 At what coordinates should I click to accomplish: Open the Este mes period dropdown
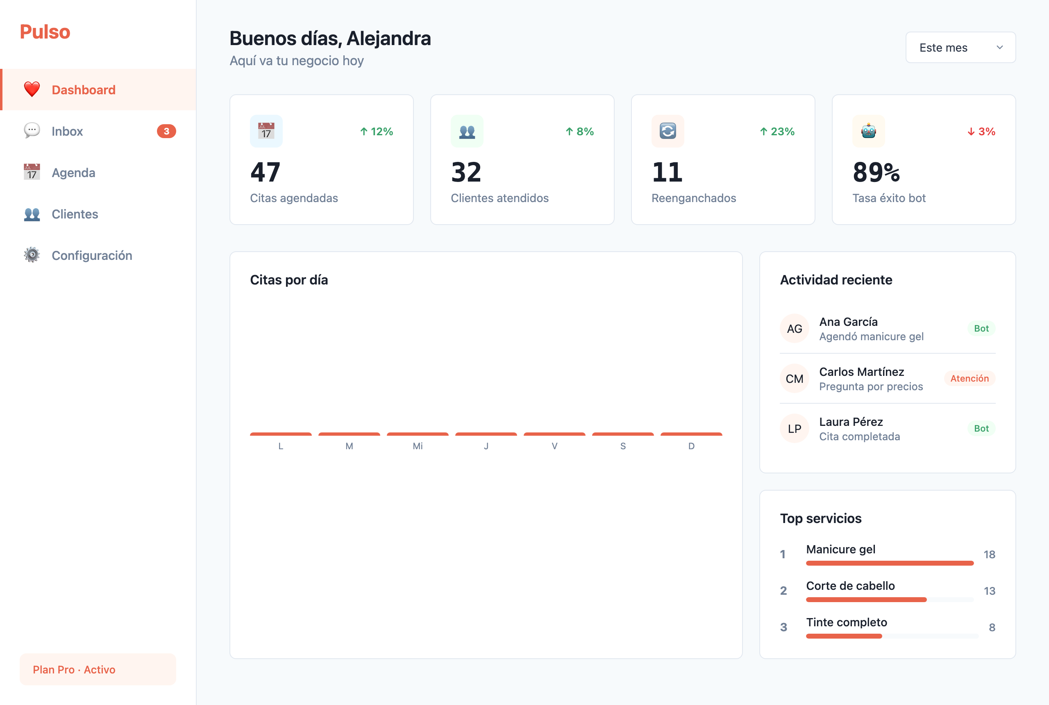(960, 47)
